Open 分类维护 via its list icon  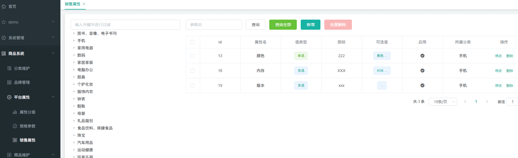click(9, 68)
